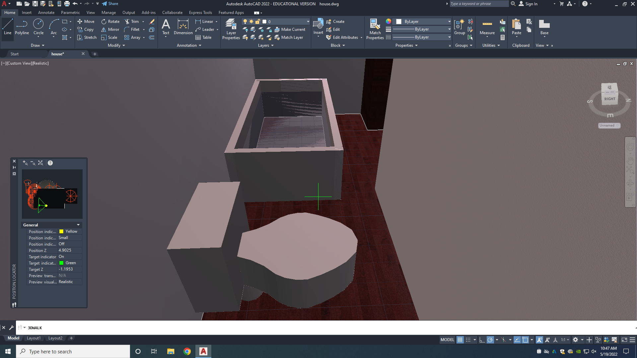Switch to the Insert ribbon tab
637x358 pixels.
pos(27,13)
